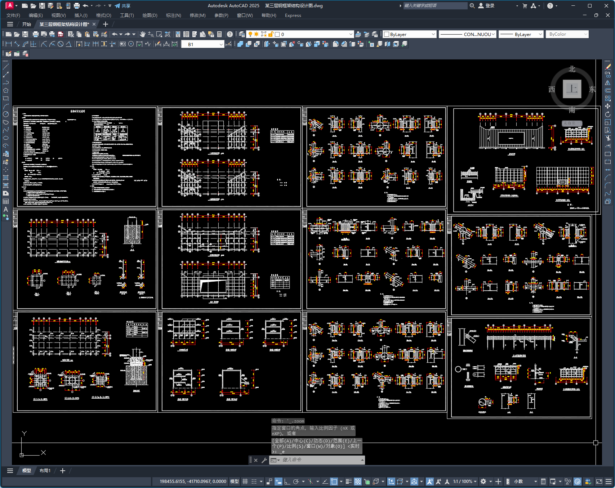The width and height of the screenshot is (615, 488).
Task: Click the keyword search input field
Action: coord(435,6)
